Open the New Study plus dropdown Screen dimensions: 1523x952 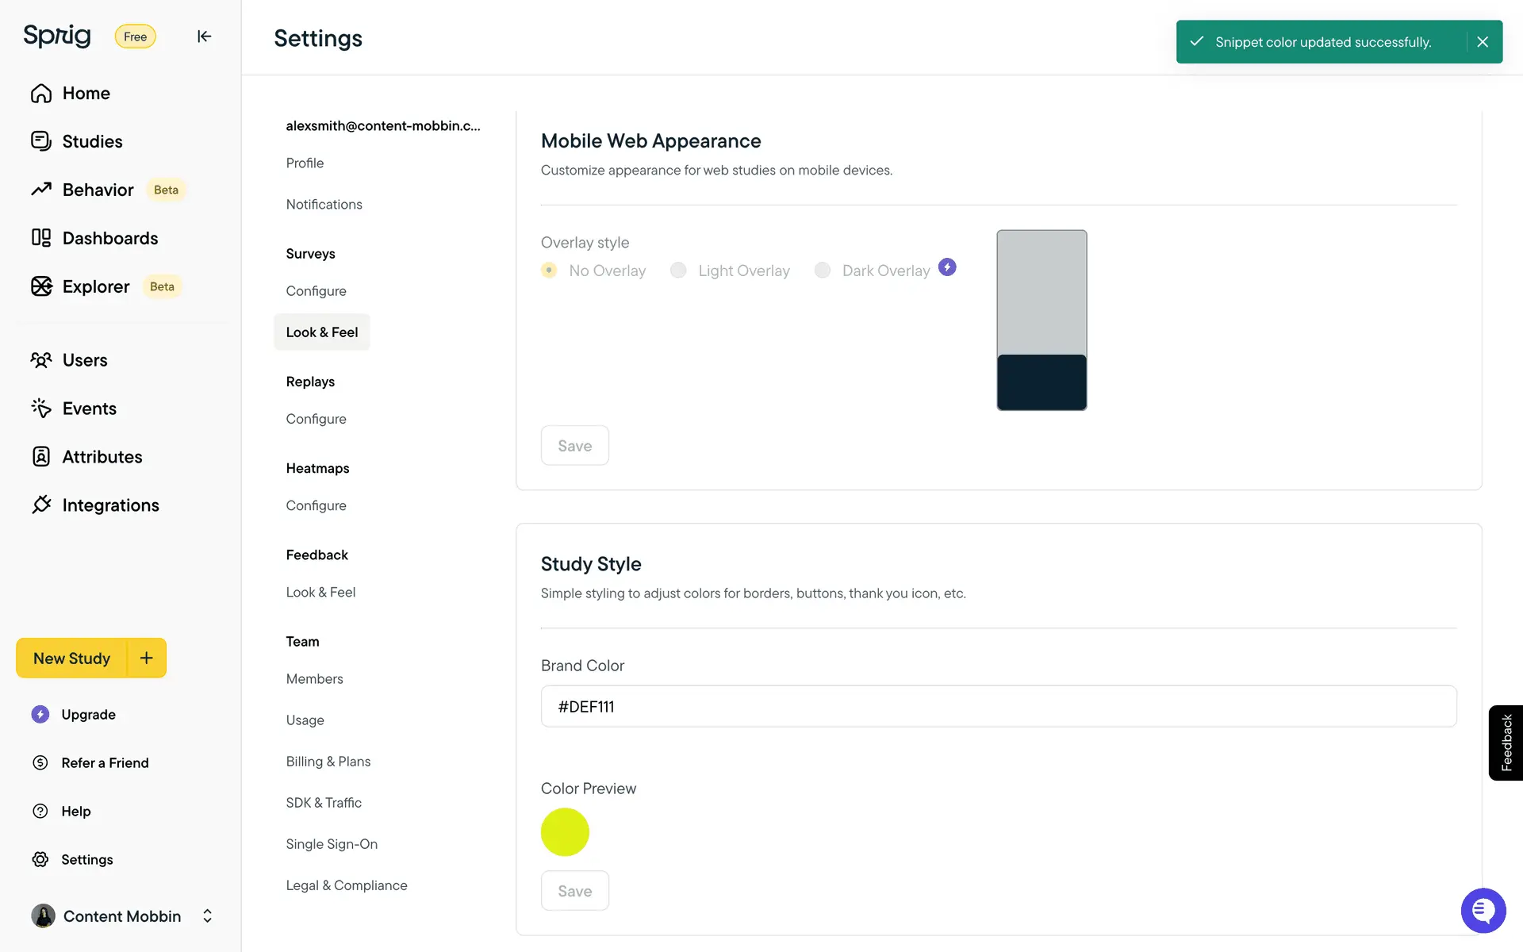click(147, 658)
